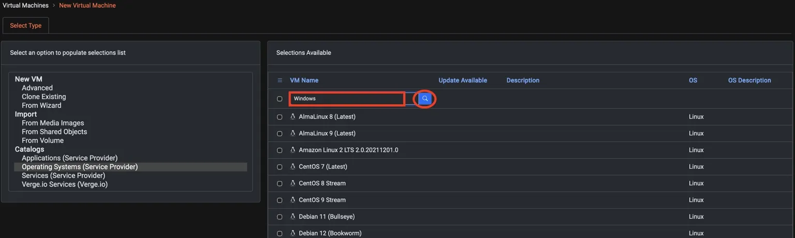
Task: Select the CentOS 9 Stream checkbox
Action: pyautogui.click(x=279, y=200)
